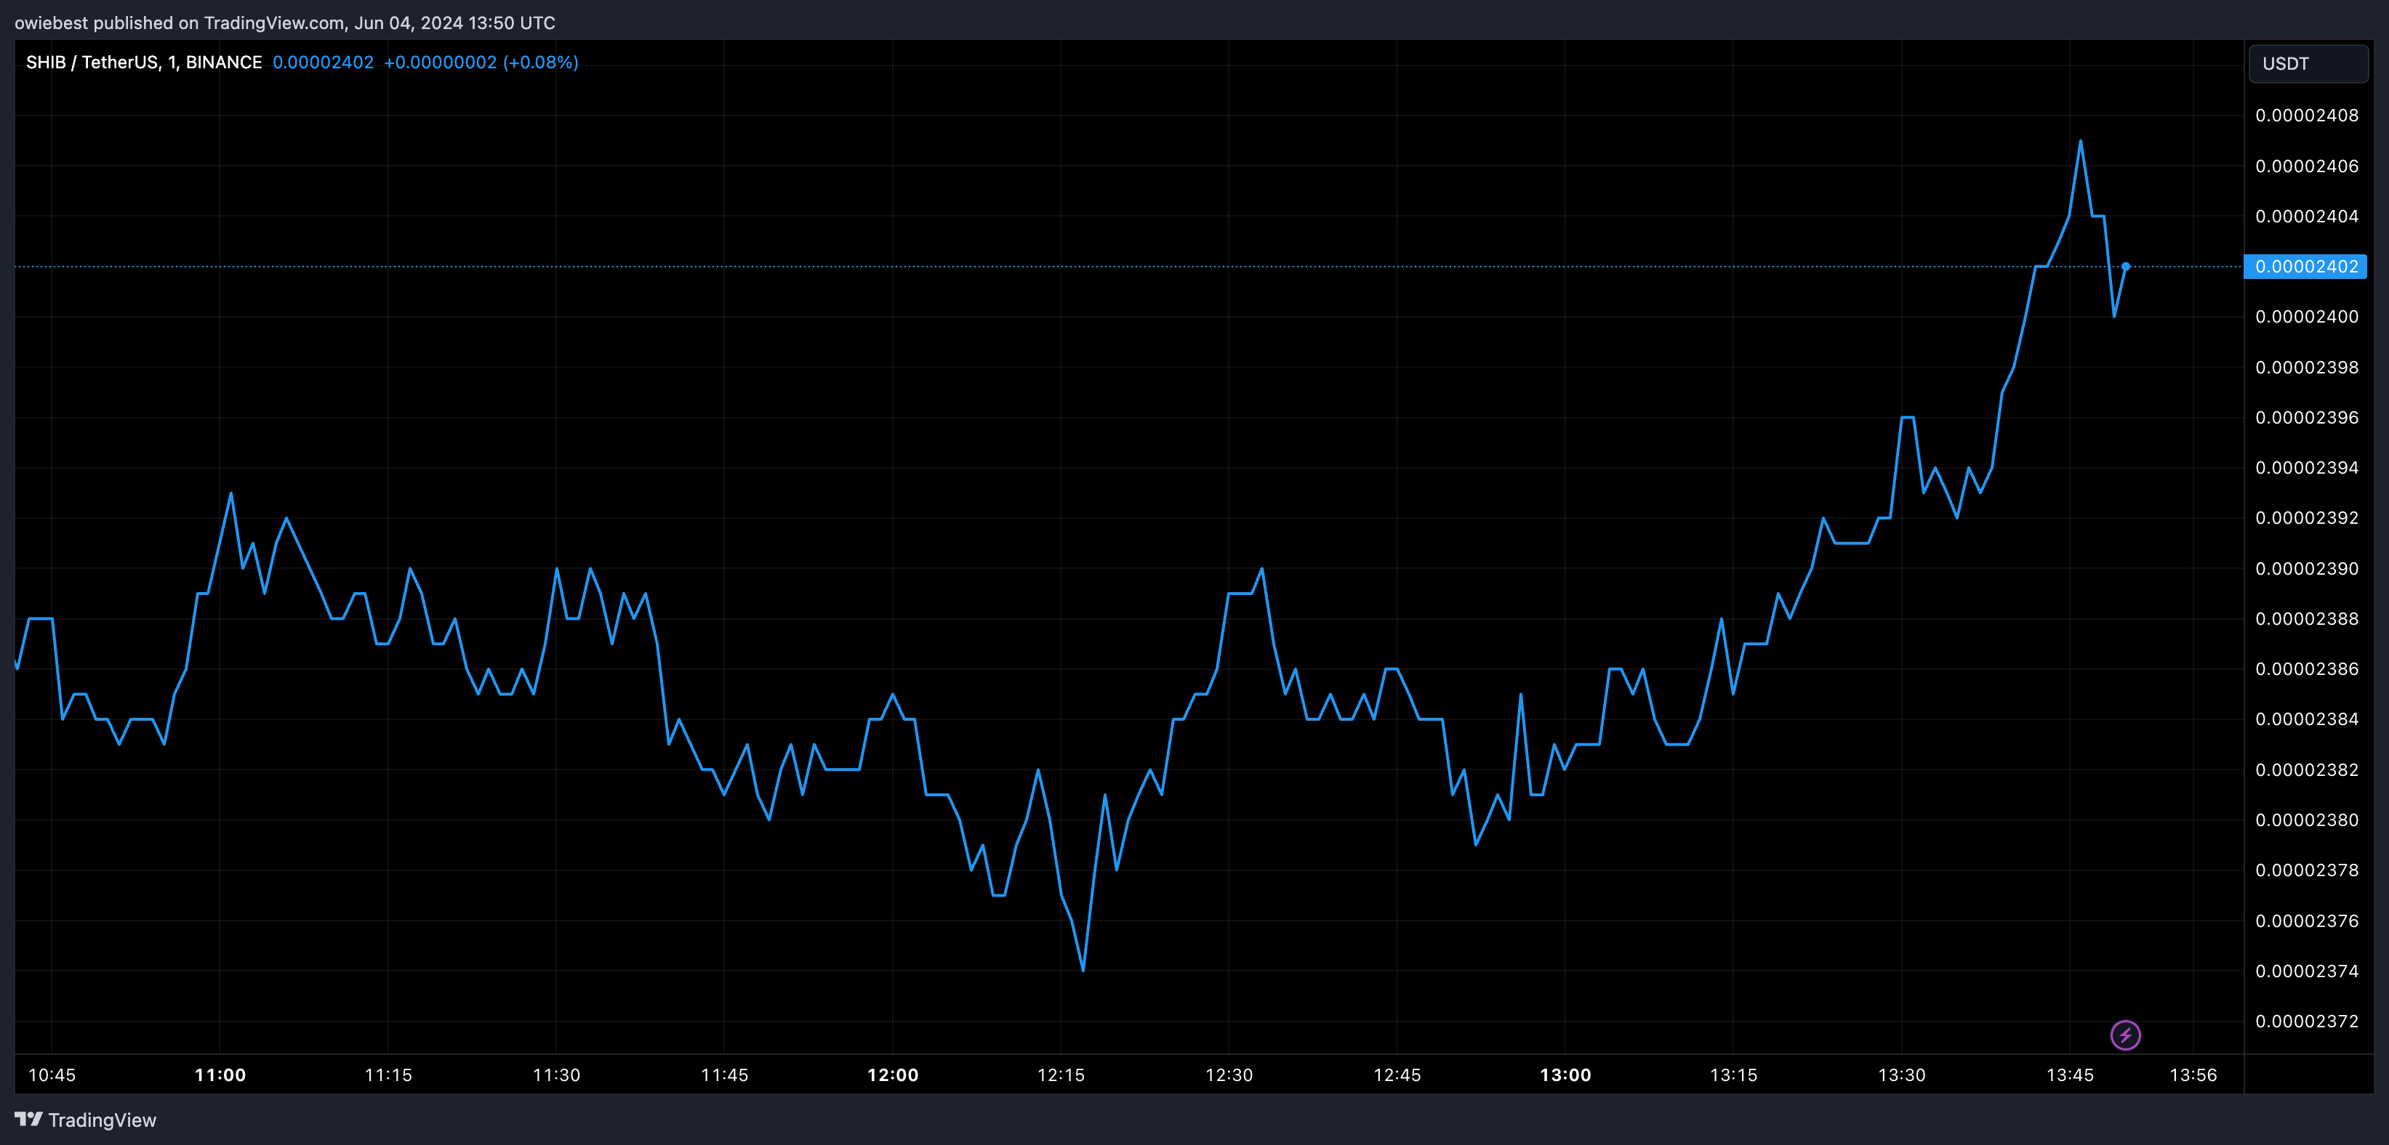Click the purple lightning bolt icon
This screenshot has width=2389, height=1145.
pyautogui.click(x=2124, y=1035)
